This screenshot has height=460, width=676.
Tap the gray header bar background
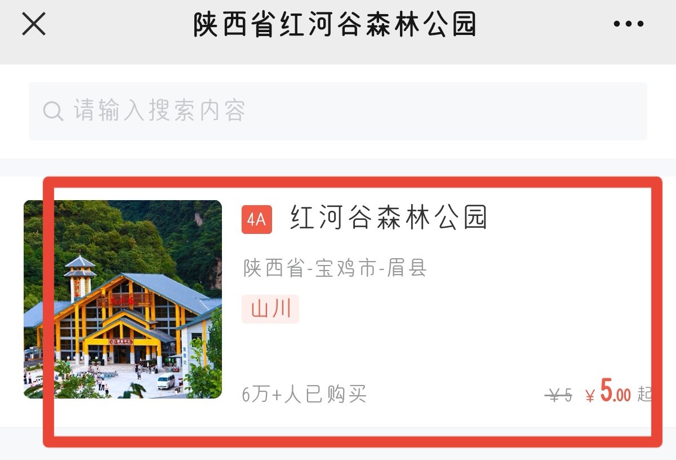pos(338,32)
